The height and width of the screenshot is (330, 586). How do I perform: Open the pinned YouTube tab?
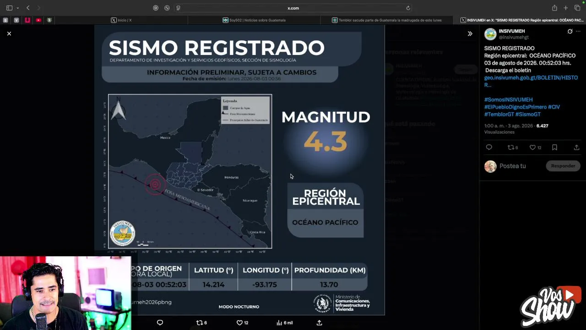click(38, 20)
